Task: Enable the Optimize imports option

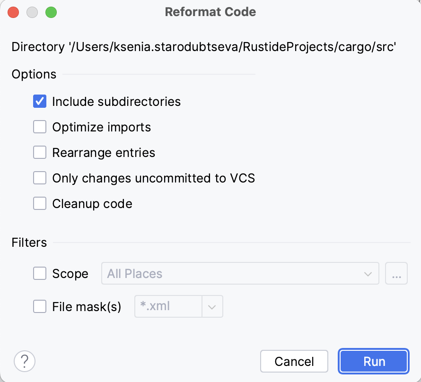Action: click(x=40, y=127)
